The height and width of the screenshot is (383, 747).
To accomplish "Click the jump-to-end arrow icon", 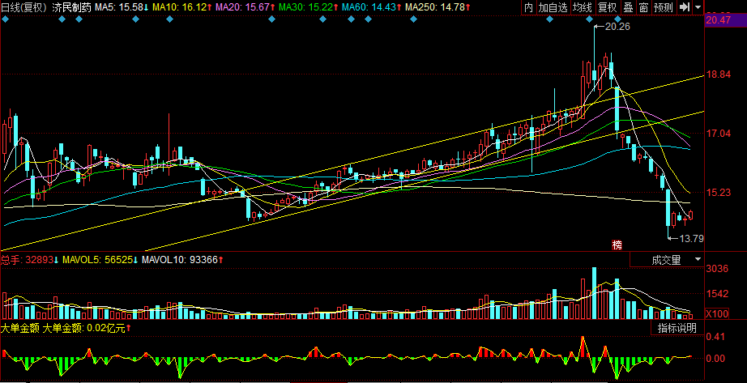I will (684, 7).
